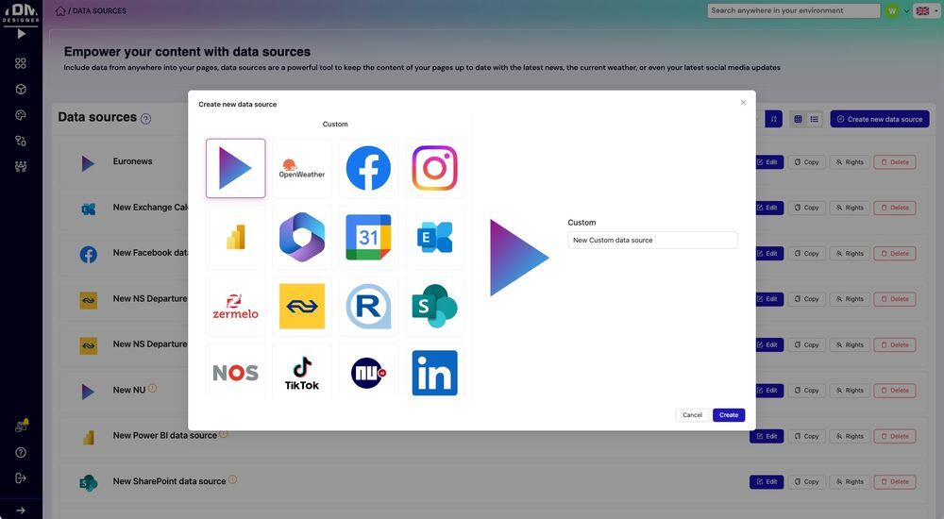This screenshot has width=944, height=519.
Task: Delete the Euronews data source
Action: (895, 162)
